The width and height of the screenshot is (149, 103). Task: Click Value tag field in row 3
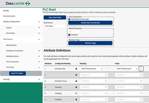[x=127, y=81]
